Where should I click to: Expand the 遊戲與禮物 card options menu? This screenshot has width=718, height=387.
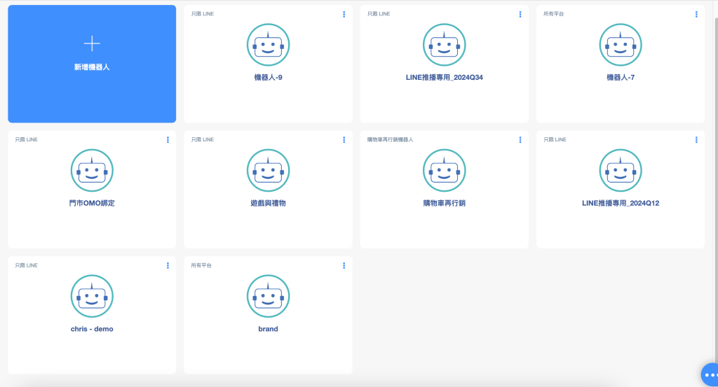pos(344,140)
